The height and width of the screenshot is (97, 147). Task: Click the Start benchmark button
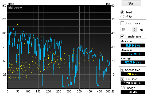pos(131,3)
